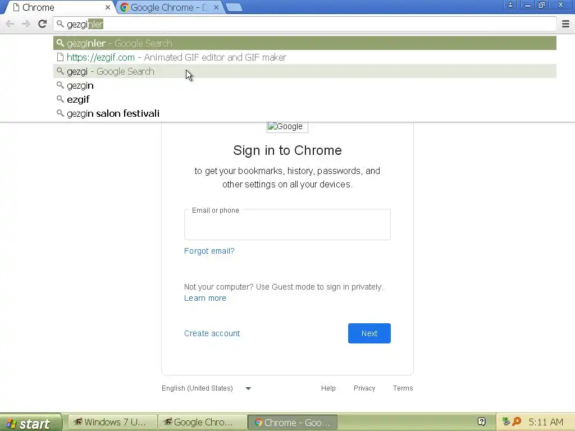Close the 'Chrome' tab
This screenshot has width=575, height=431.
[108, 7]
